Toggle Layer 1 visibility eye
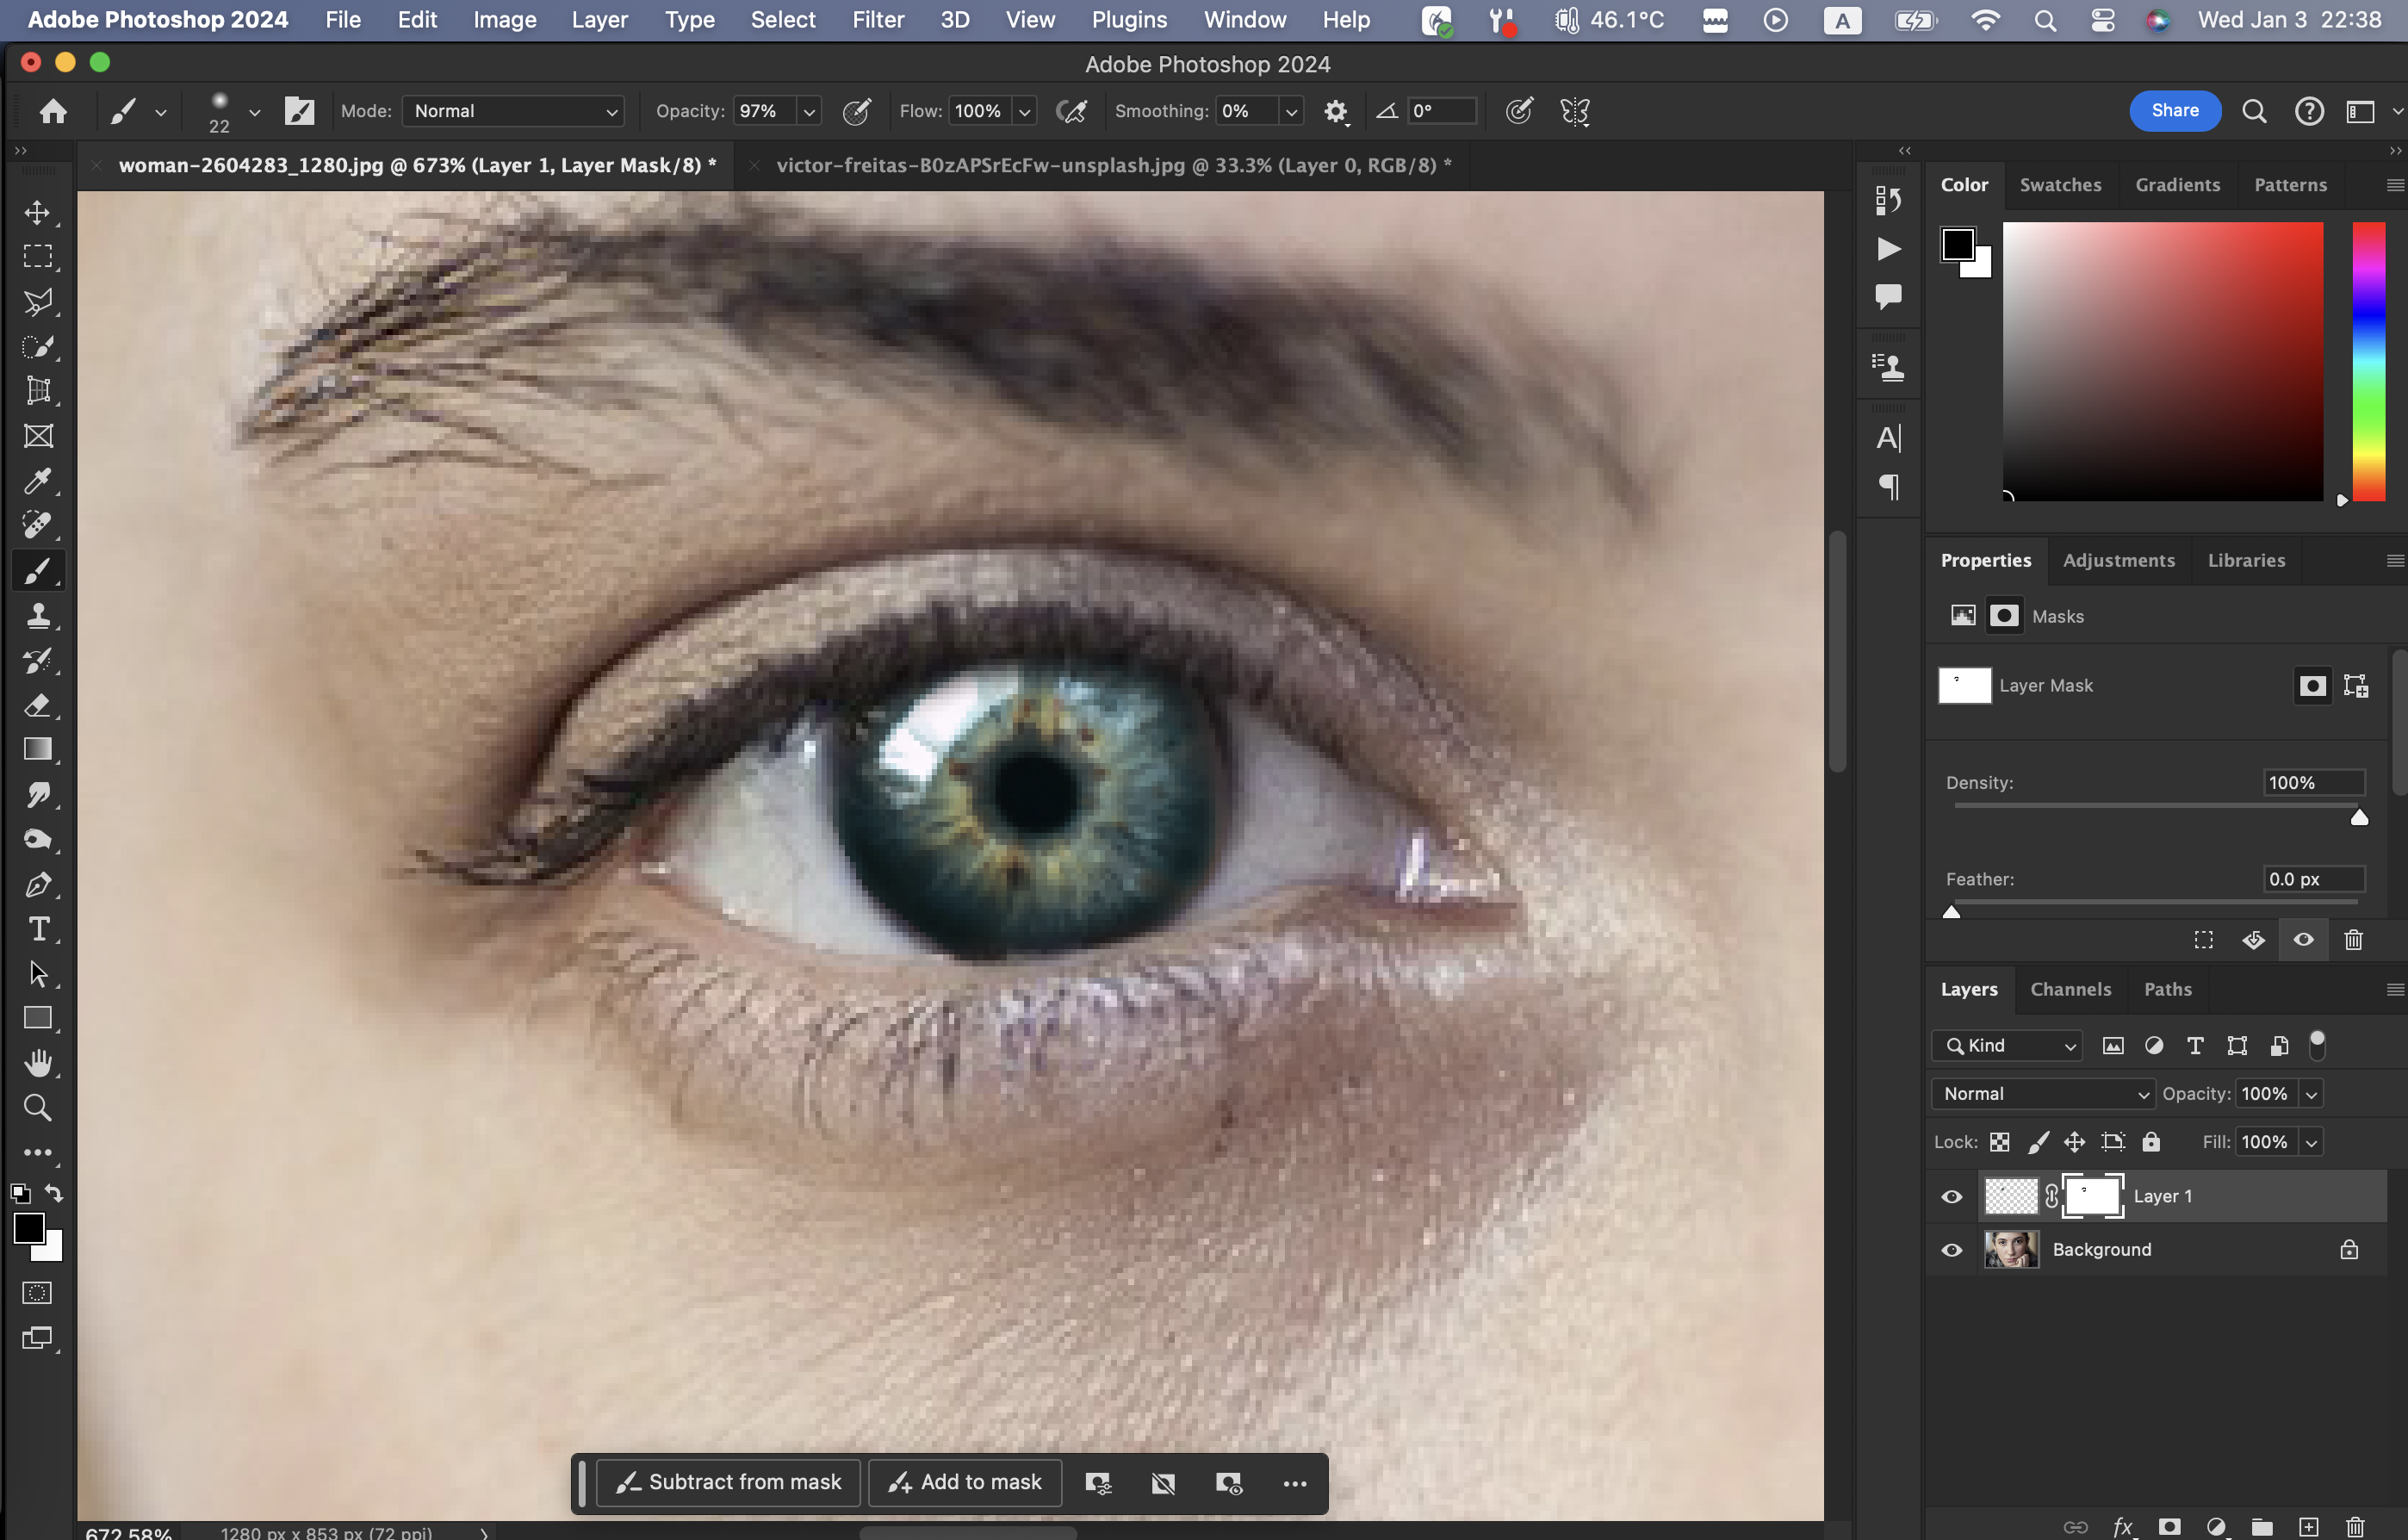The width and height of the screenshot is (2408, 1540). tap(1951, 1197)
